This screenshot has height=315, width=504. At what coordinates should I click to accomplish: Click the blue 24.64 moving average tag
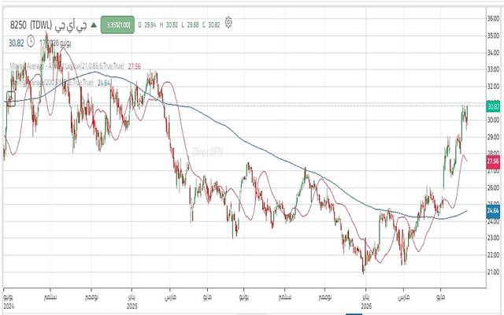point(493,211)
